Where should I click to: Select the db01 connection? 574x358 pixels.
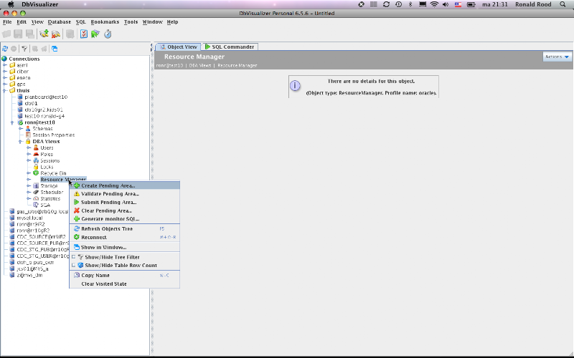(x=31, y=103)
